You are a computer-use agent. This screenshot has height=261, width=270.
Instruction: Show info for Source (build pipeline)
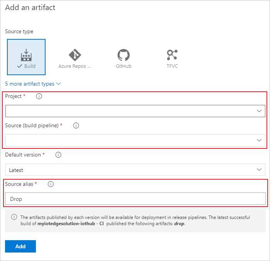pyautogui.click(x=76, y=126)
